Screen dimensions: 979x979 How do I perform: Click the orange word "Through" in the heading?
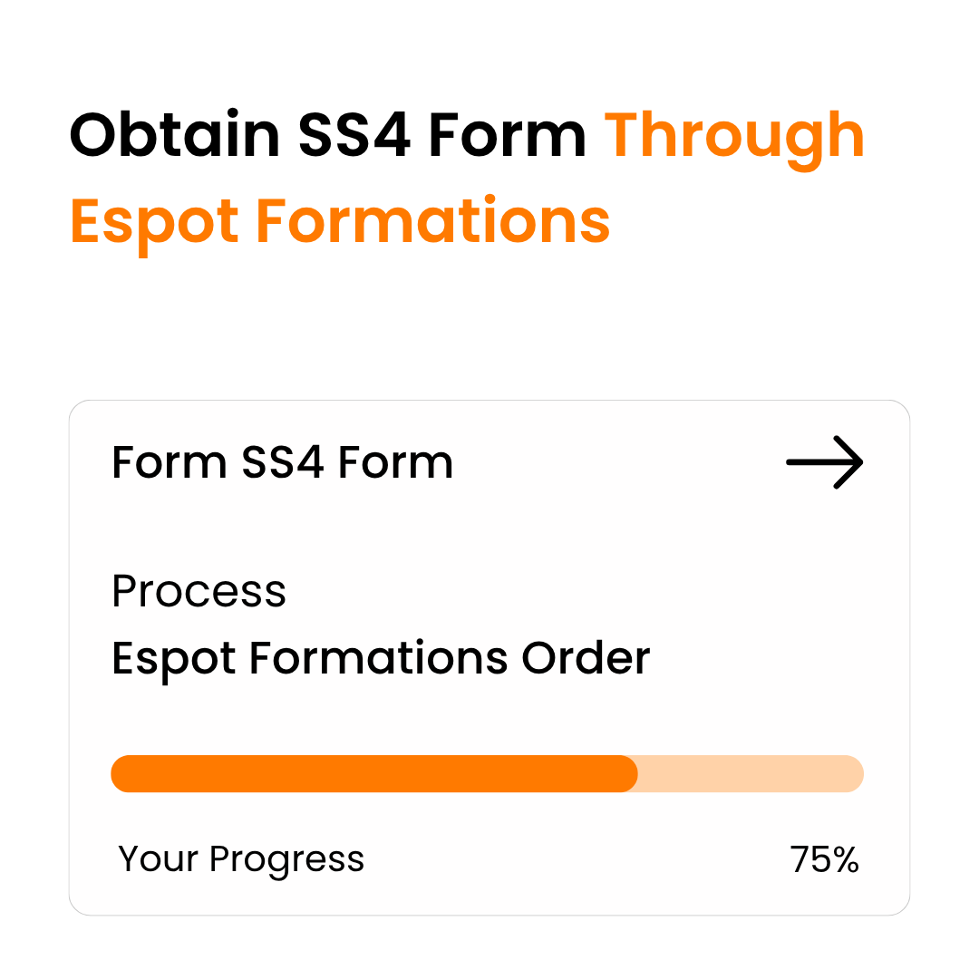pos(735,138)
